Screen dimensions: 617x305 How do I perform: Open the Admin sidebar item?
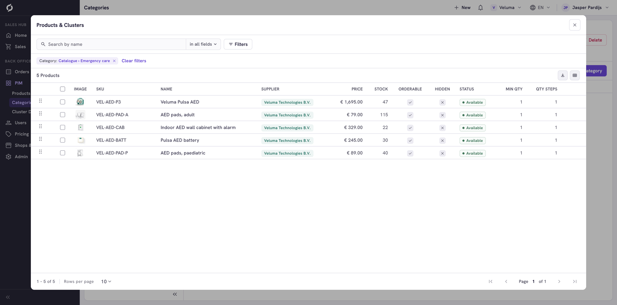pos(17,157)
